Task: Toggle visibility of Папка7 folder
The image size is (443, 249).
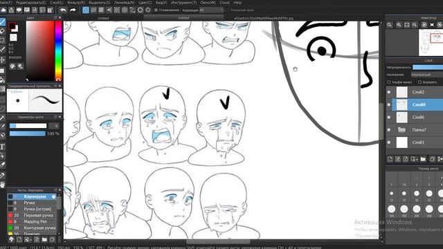Action: [389, 130]
